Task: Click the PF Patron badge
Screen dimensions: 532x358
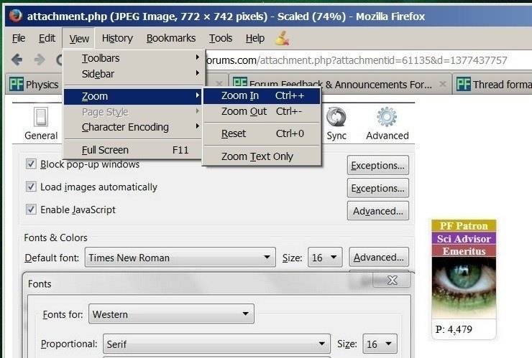Action: [x=464, y=225]
